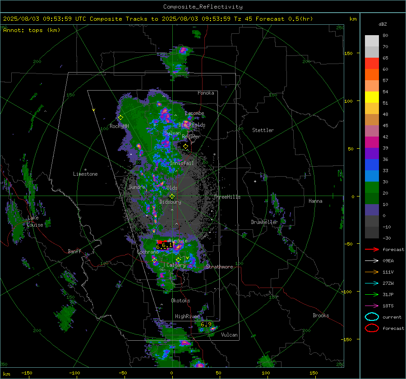The height and width of the screenshot is (379, 406).
Task: Click the Okotoks town label
Action: 180,300
